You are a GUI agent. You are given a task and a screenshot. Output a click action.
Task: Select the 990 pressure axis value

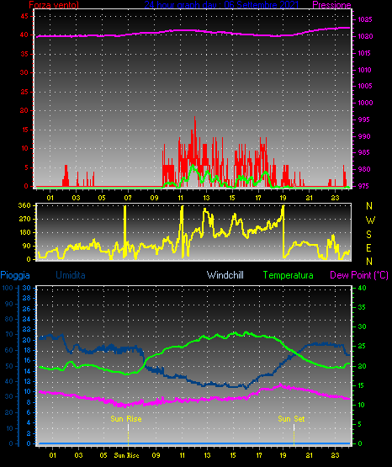click(363, 136)
